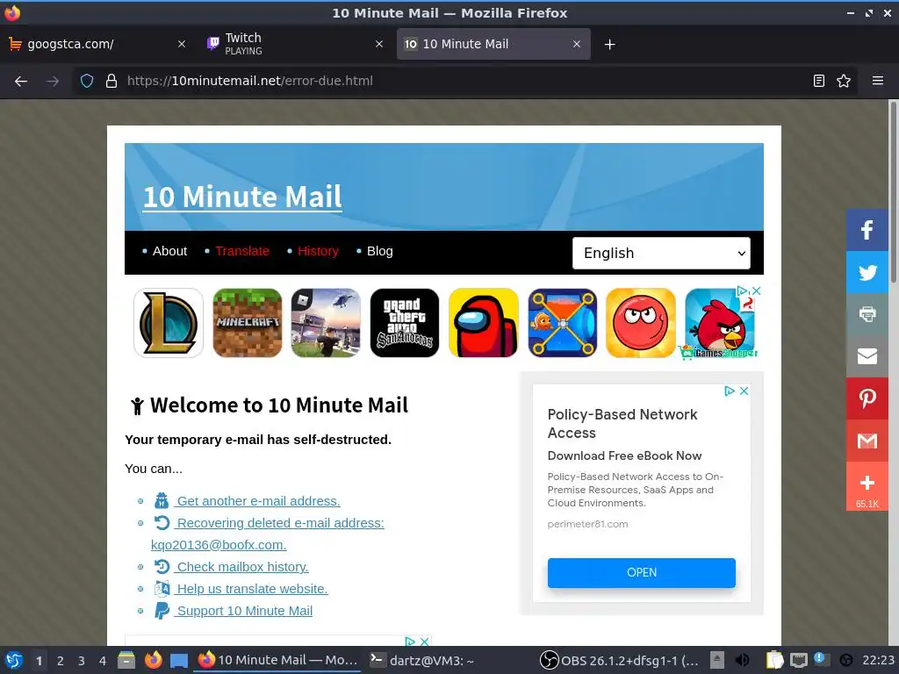Open the Blog menu item
The width and height of the screenshot is (899, 674).
379,251
